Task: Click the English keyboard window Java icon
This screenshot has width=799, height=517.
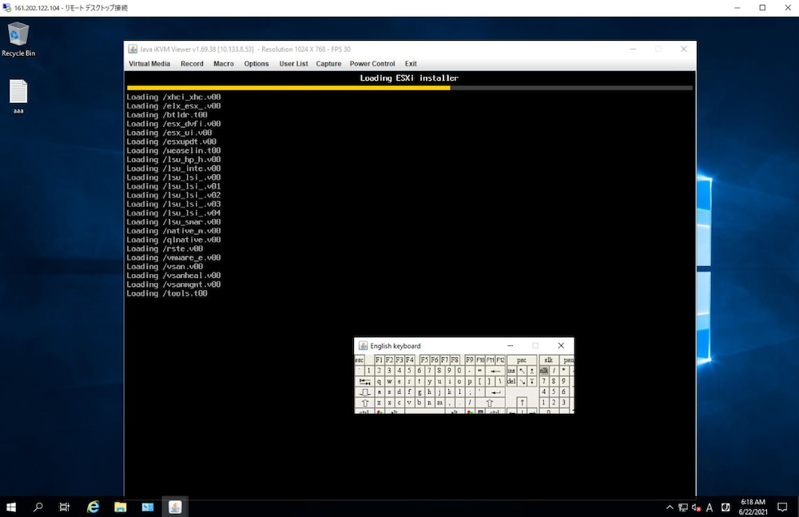Action: point(363,346)
